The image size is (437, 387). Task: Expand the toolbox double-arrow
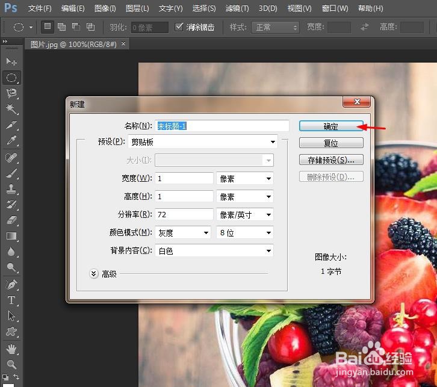click(x=5, y=42)
